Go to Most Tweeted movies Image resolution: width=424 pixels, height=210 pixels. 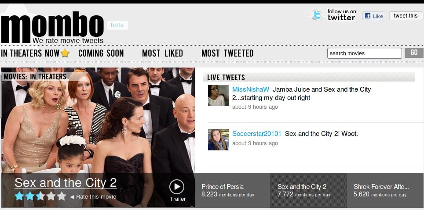pyautogui.click(x=227, y=53)
